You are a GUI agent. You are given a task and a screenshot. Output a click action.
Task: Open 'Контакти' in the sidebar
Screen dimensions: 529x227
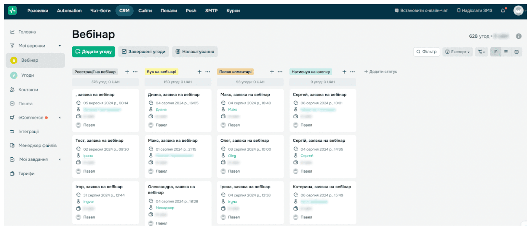pyautogui.click(x=28, y=90)
